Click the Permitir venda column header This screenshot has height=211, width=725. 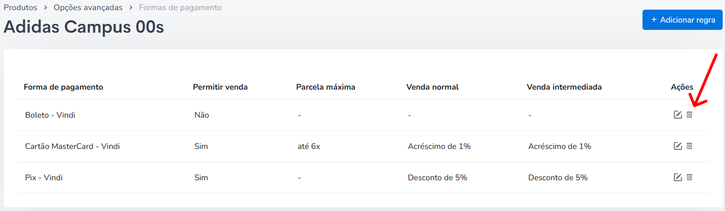[x=220, y=87]
